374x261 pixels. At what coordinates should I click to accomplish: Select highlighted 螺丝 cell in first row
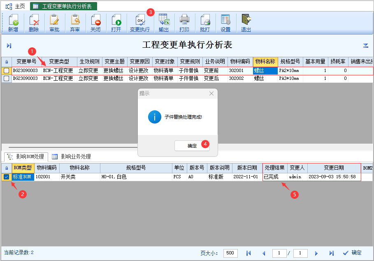tap(265, 71)
